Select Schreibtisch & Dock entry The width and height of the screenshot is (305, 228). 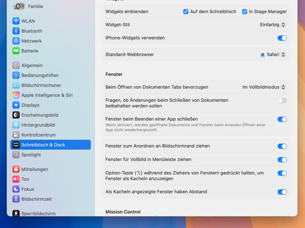[x=51, y=145]
